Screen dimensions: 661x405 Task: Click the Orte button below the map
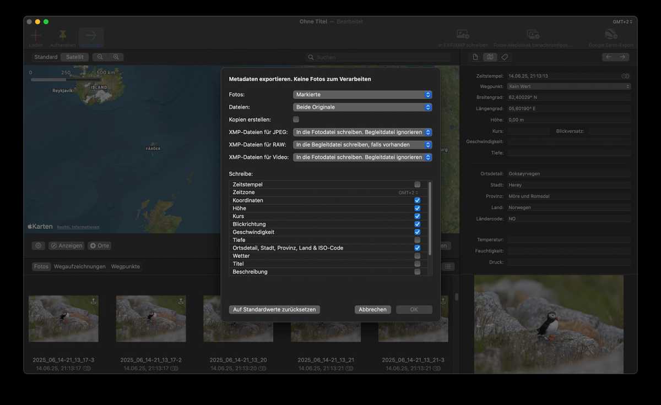(x=100, y=246)
